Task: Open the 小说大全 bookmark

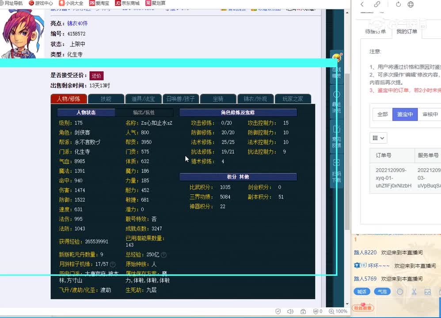Action: click(x=71, y=3)
